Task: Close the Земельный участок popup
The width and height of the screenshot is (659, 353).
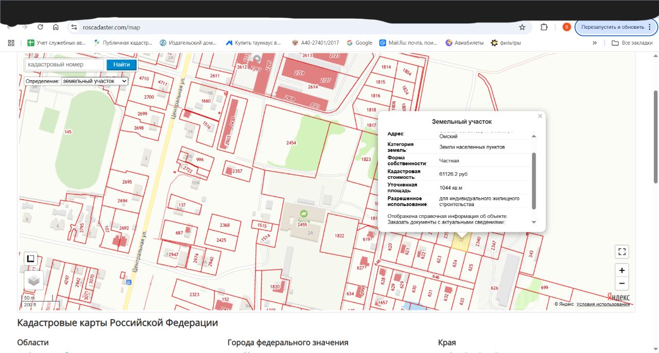Action: pos(540,116)
